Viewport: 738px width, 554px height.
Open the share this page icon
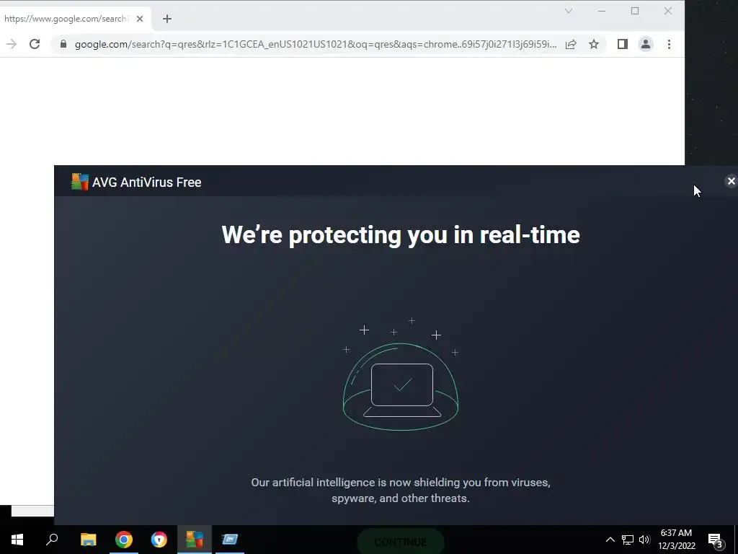click(571, 44)
